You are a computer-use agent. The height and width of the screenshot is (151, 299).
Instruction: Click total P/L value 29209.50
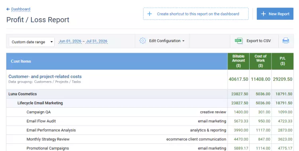(282, 79)
